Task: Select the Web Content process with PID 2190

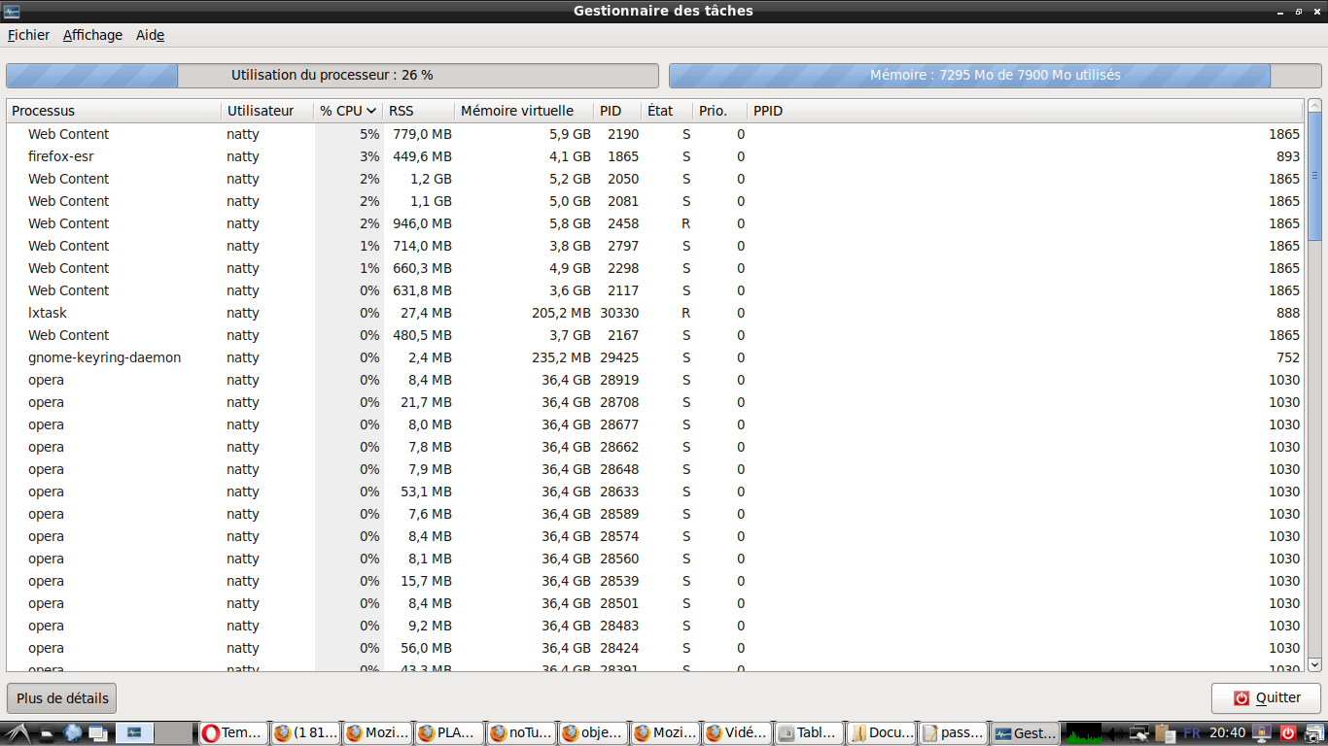Action: [654, 134]
